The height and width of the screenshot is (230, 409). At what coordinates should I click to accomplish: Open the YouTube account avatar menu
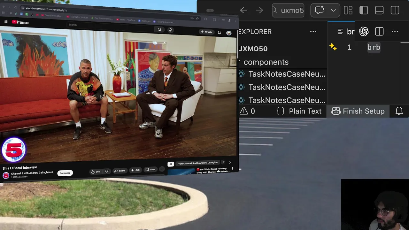(x=229, y=33)
